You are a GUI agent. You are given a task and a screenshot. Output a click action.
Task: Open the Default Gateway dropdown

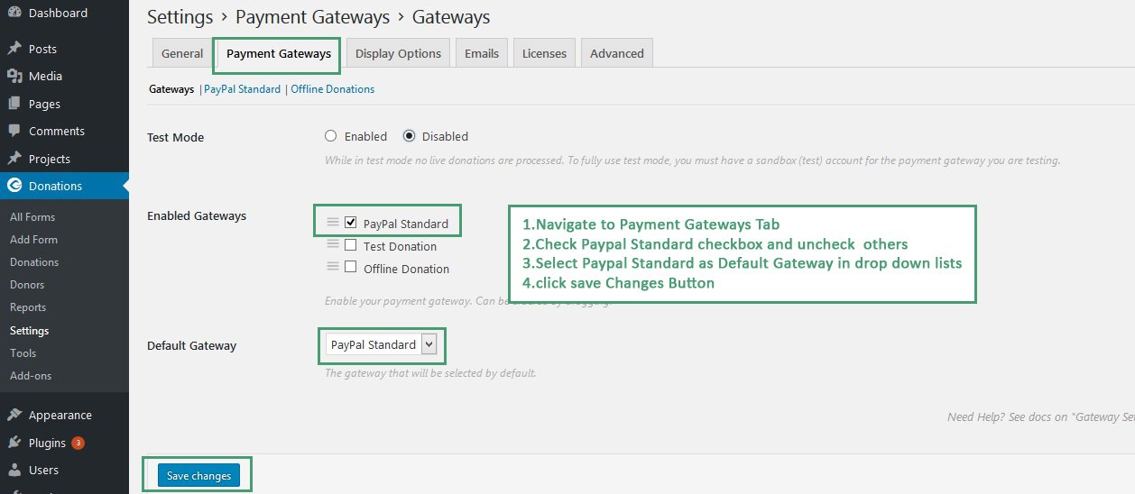382,344
